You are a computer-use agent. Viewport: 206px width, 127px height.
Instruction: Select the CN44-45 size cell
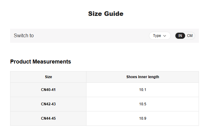tap(48, 118)
